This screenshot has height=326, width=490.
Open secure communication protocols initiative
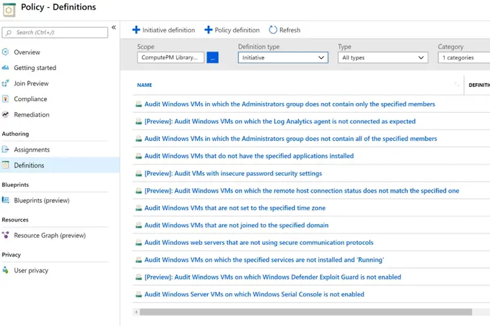[x=259, y=242]
